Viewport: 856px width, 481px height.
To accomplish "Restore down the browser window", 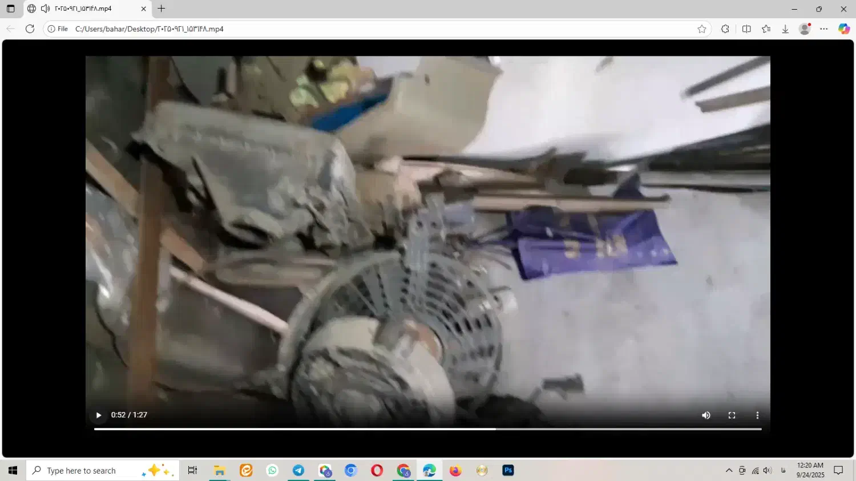I will (x=819, y=9).
